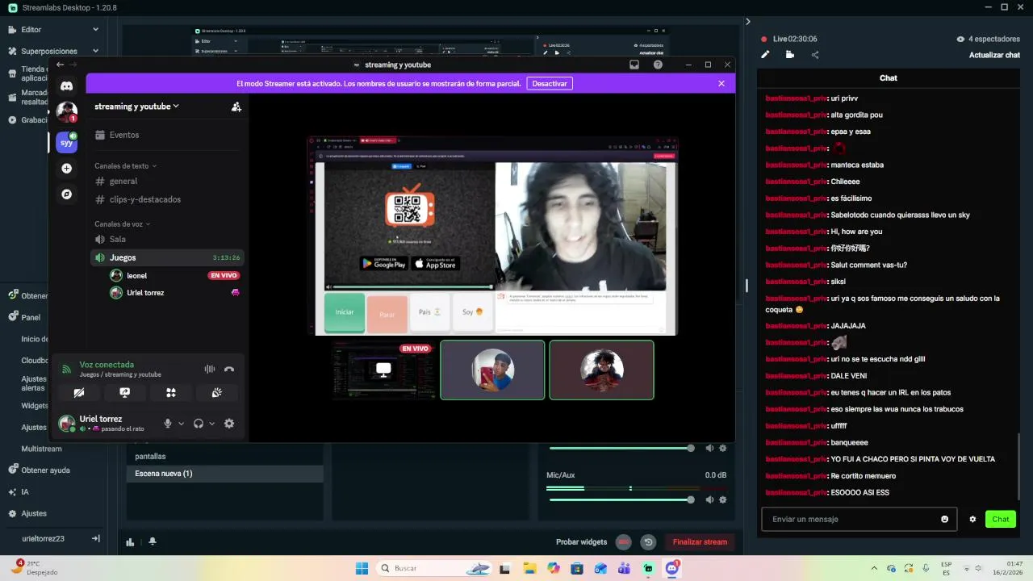Open Windows Start menu
This screenshot has height=581, width=1033.
coord(362,568)
